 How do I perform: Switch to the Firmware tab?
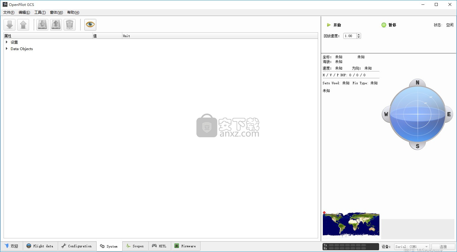click(185, 246)
